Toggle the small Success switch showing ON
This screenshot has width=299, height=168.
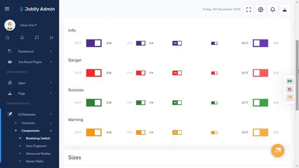(x=177, y=103)
